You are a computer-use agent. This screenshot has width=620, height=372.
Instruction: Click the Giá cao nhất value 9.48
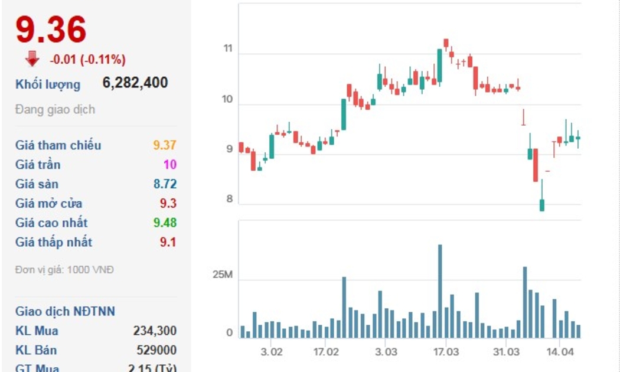tap(165, 223)
